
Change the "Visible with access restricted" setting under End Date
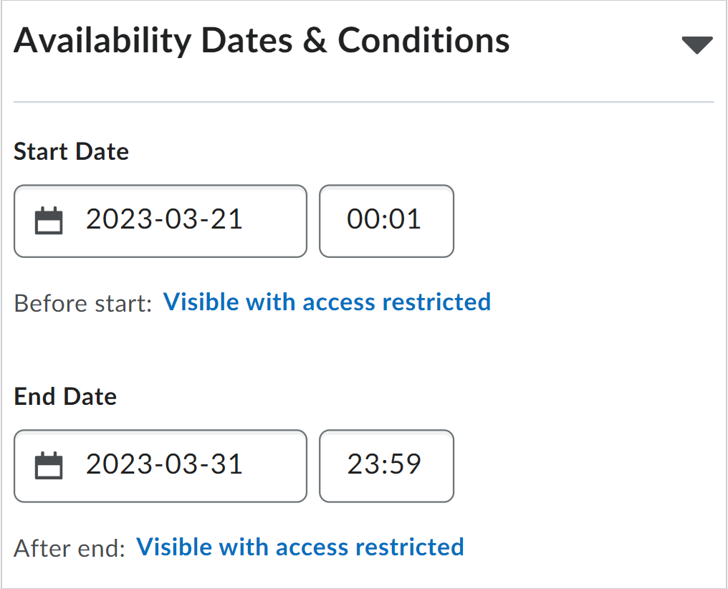click(300, 547)
